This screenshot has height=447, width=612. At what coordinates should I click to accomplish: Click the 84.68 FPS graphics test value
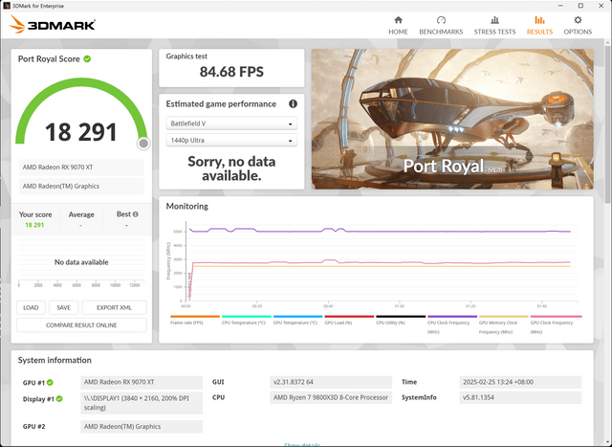tap(231, 72)
